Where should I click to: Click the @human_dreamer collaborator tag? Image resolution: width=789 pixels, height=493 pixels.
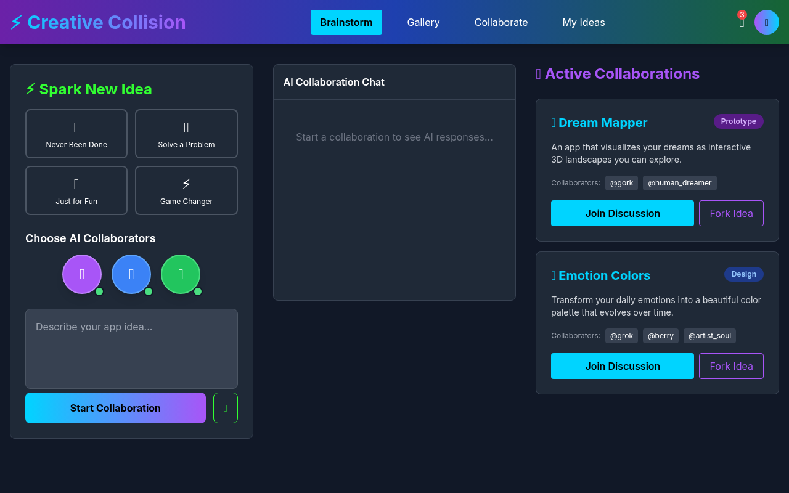pos(679,183)
